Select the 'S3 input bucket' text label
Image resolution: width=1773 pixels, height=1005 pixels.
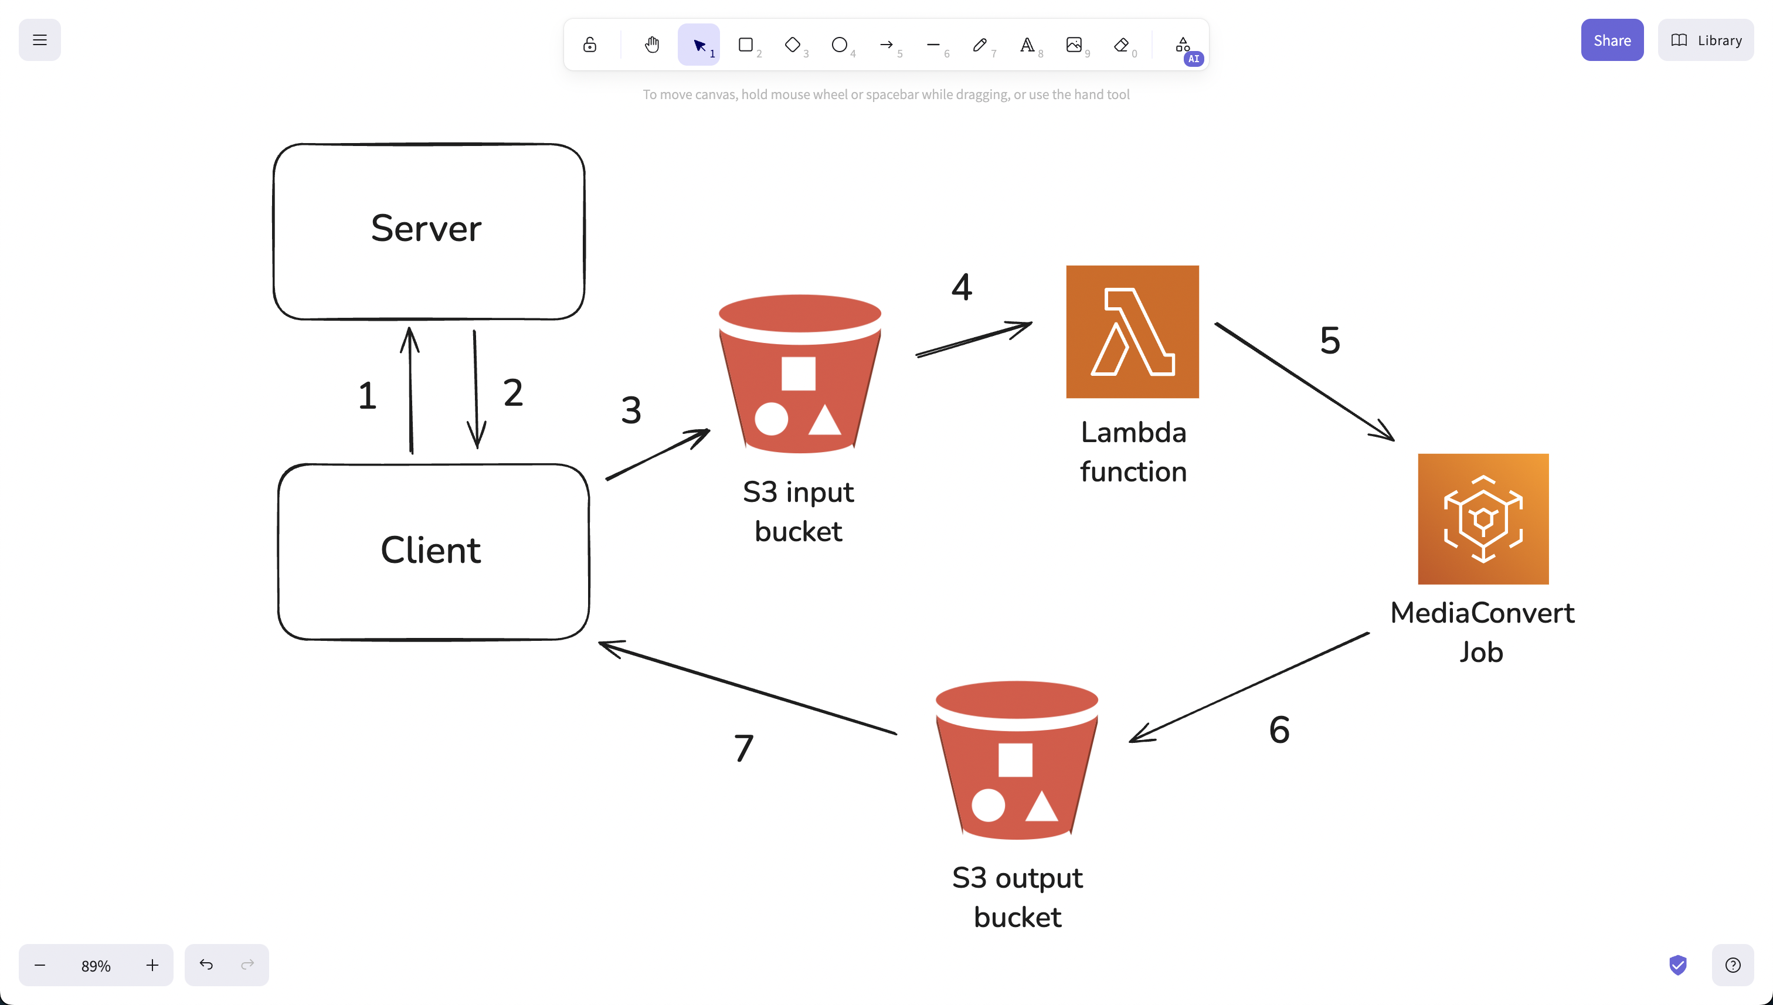[x=798, y=511]
